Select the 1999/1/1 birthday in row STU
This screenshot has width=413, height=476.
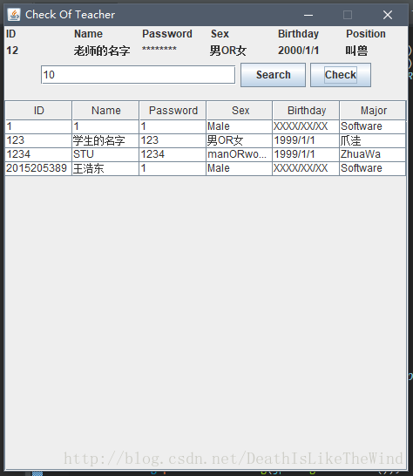pos(306,154)
